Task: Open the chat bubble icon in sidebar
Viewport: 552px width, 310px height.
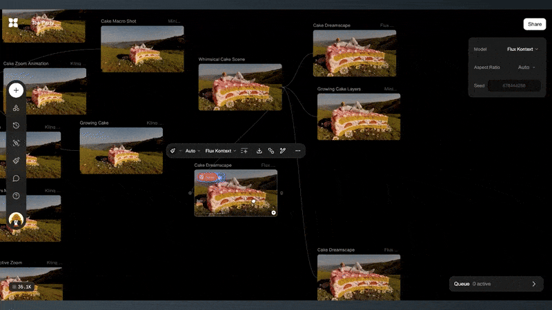Action: click(x=16, y=178)
